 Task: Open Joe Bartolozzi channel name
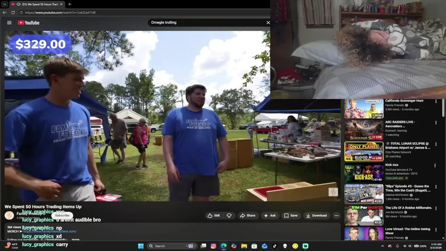pos(395,212)
